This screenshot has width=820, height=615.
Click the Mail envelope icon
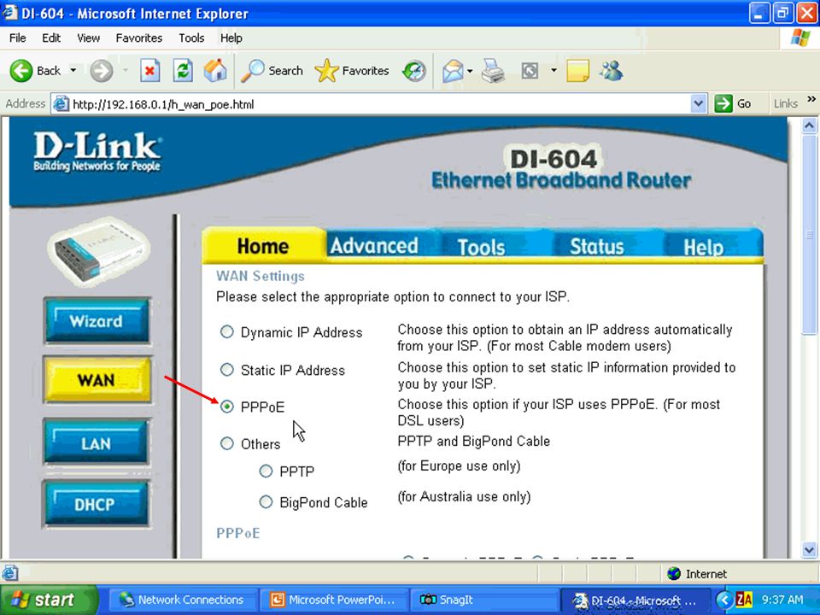pos(453,71)
